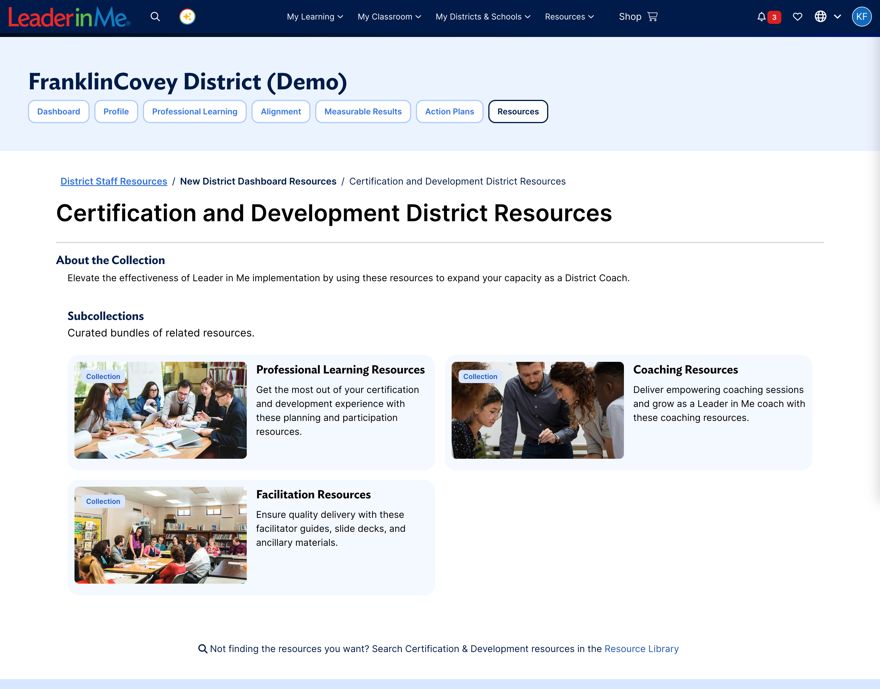Click New District Dashboard Resources breadcrumb
Image resolution: width=880 pixels, height=689 pixels.
[258, 181]
